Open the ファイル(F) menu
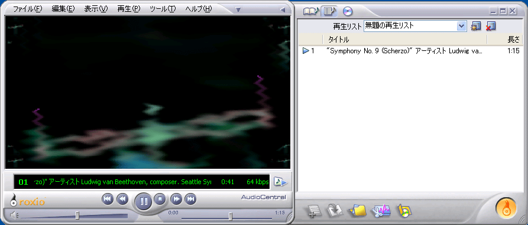This screenshot has width=528, height=225. point(28,9)
